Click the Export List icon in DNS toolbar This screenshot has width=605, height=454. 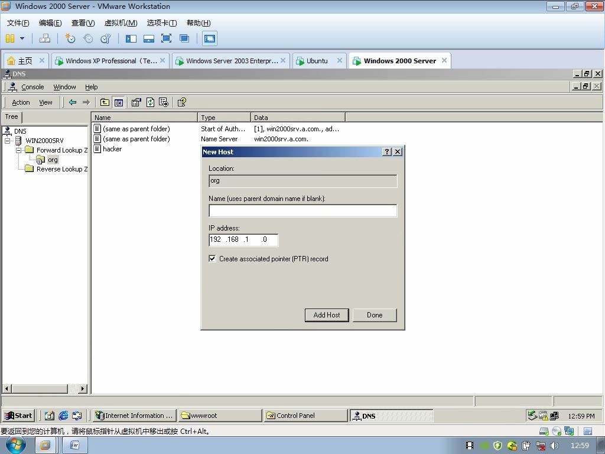[164, 102]
